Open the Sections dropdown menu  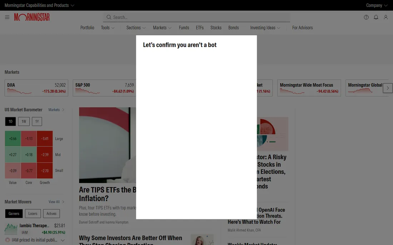(x=136, y=28)
